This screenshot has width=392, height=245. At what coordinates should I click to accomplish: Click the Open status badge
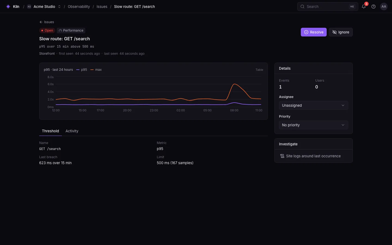coord(47,30)
